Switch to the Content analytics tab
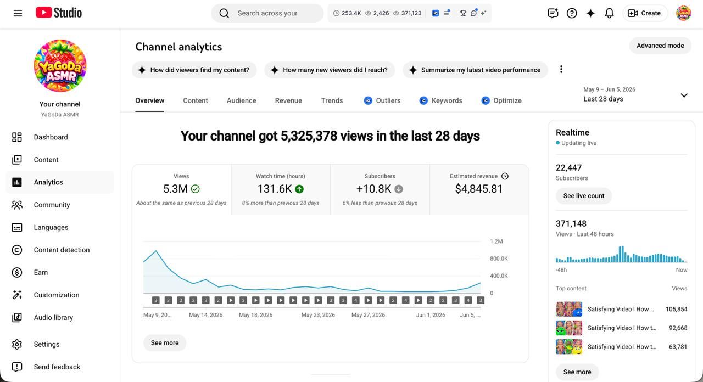 (x=196, y=100)
